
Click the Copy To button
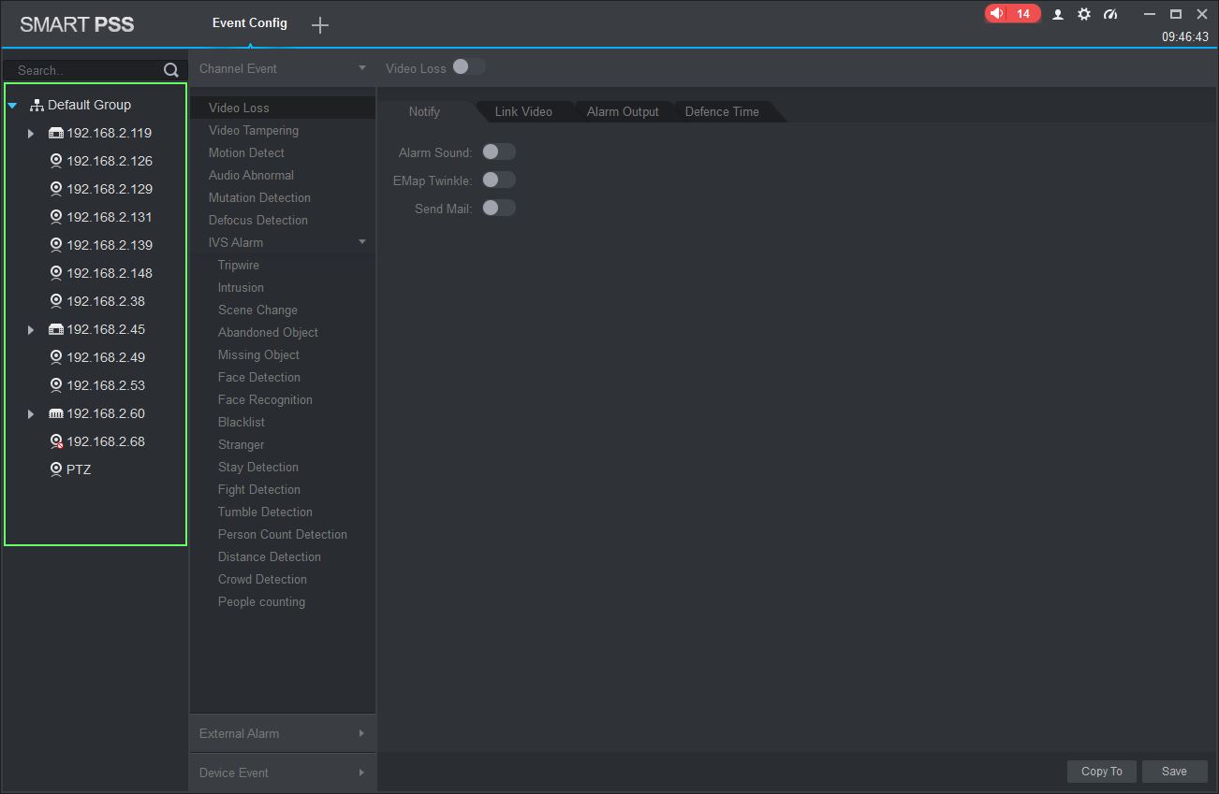[1102, 772]
